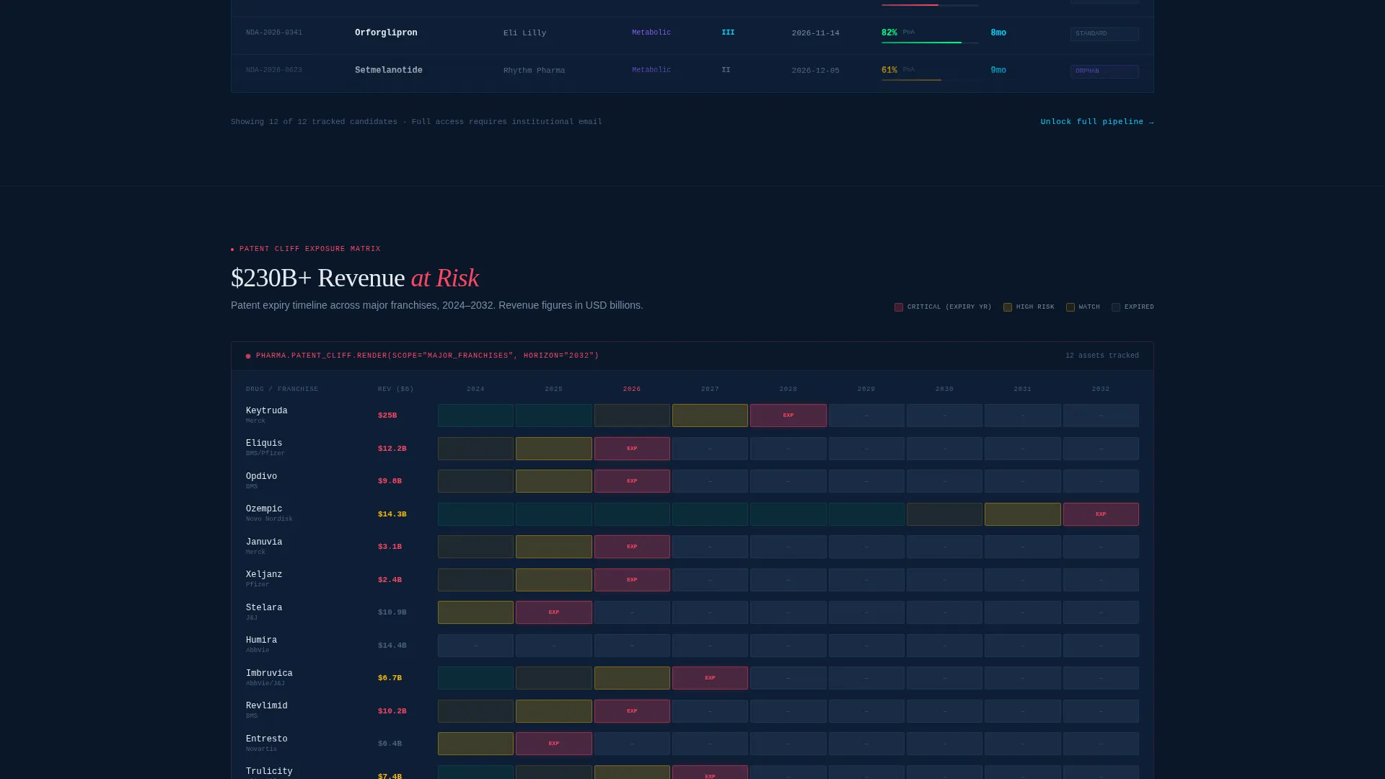This screenshot has height=779, width=1385.
Task: Click the Watch legend swatch
Action: pyautogui.click(x=1070, y=307)
